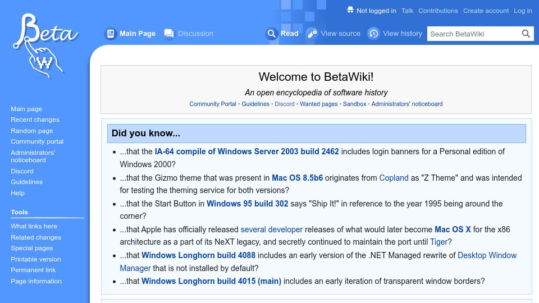Select the Read tab
Image resolution: width=539 pixels, height=303 pixels.
(290, 34)
